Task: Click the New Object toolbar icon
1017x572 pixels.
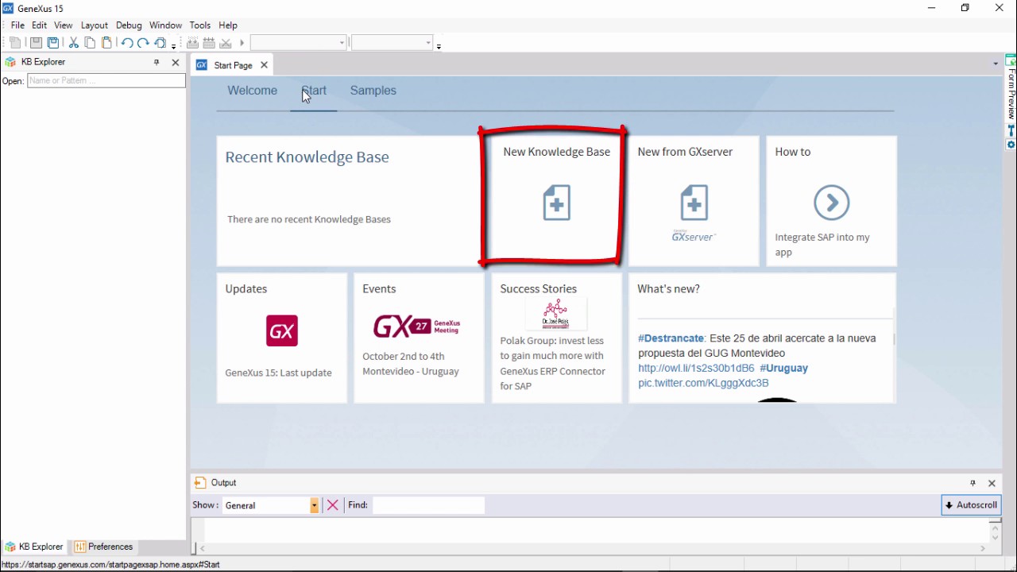Action: coord(15,43)
